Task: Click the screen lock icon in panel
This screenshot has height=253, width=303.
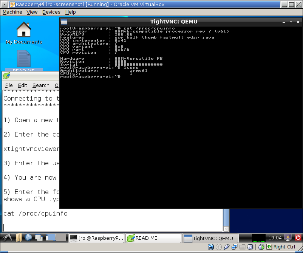Action: pyautogui.click(x=288, y=238)
